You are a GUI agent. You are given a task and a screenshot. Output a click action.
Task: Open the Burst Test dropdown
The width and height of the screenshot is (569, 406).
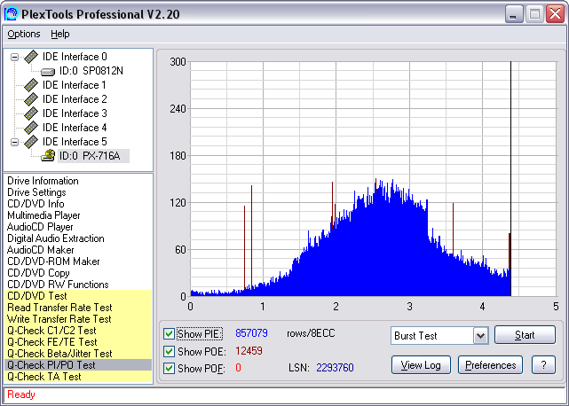[480, 336]
